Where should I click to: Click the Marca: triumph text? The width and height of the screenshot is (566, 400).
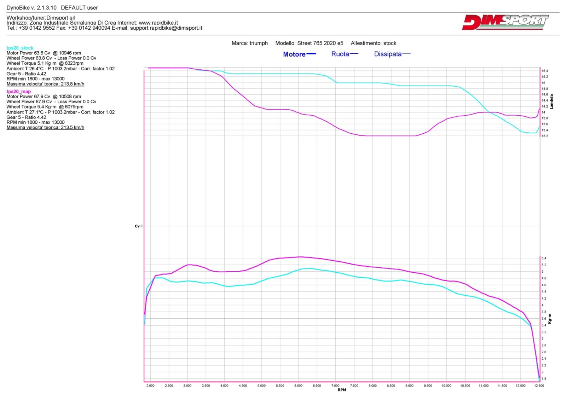[x=249, y=43]
